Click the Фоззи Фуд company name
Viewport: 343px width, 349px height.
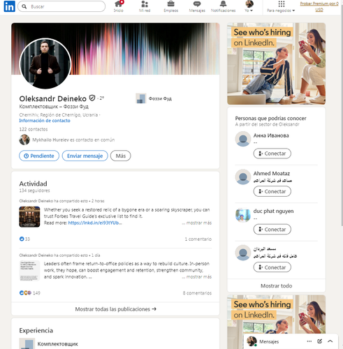coord(160,98)
